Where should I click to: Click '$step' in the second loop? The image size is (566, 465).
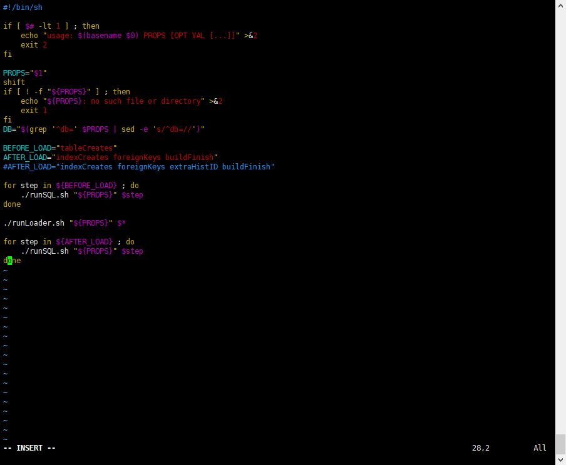133,251
